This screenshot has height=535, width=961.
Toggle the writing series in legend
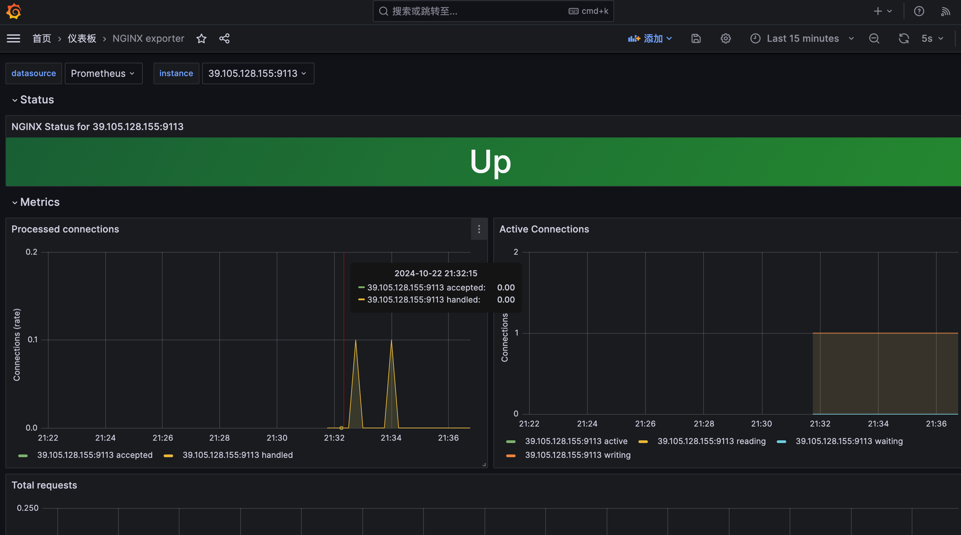pos(577,455)
